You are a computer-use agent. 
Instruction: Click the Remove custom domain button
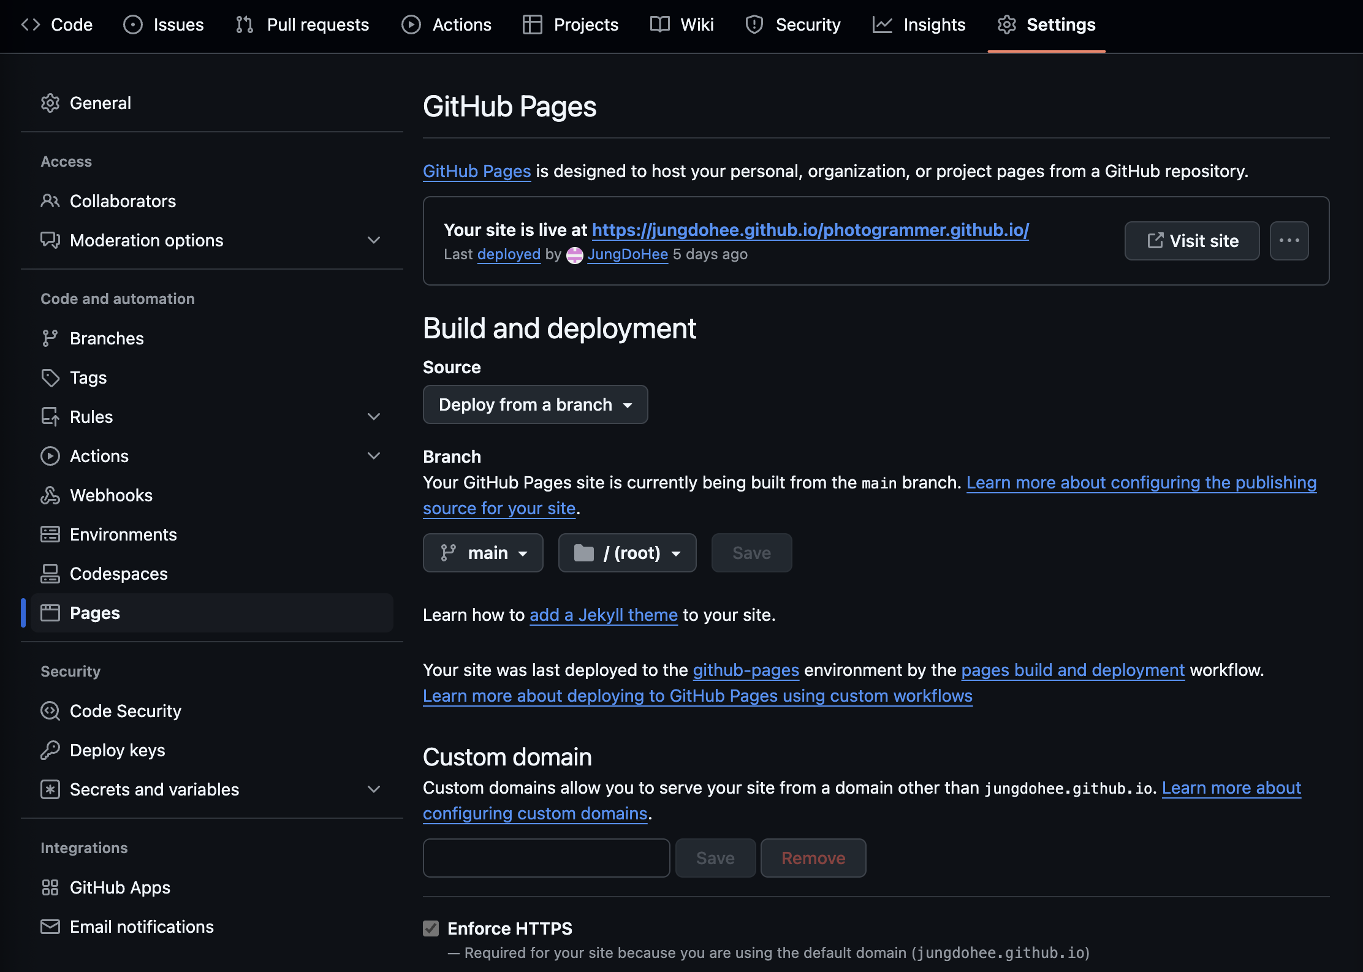(x=813, y=858)
